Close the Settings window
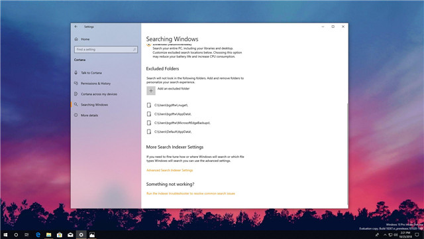 coord(343,27)
